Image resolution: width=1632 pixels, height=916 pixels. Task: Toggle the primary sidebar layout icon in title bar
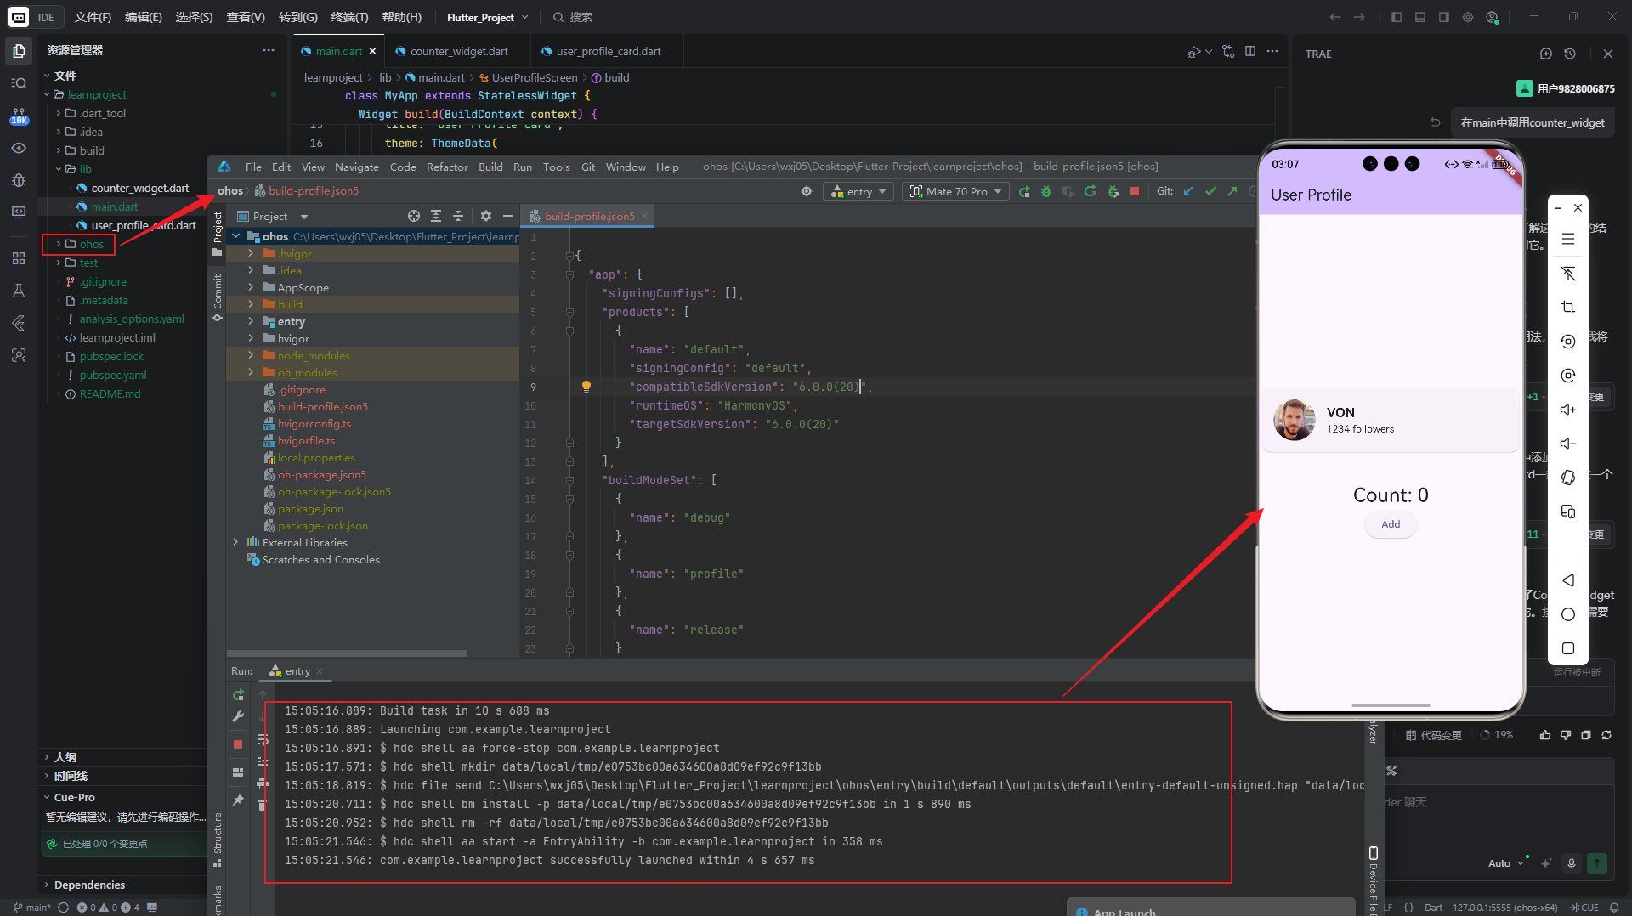pyautogui.click(x=1397, y=17)
